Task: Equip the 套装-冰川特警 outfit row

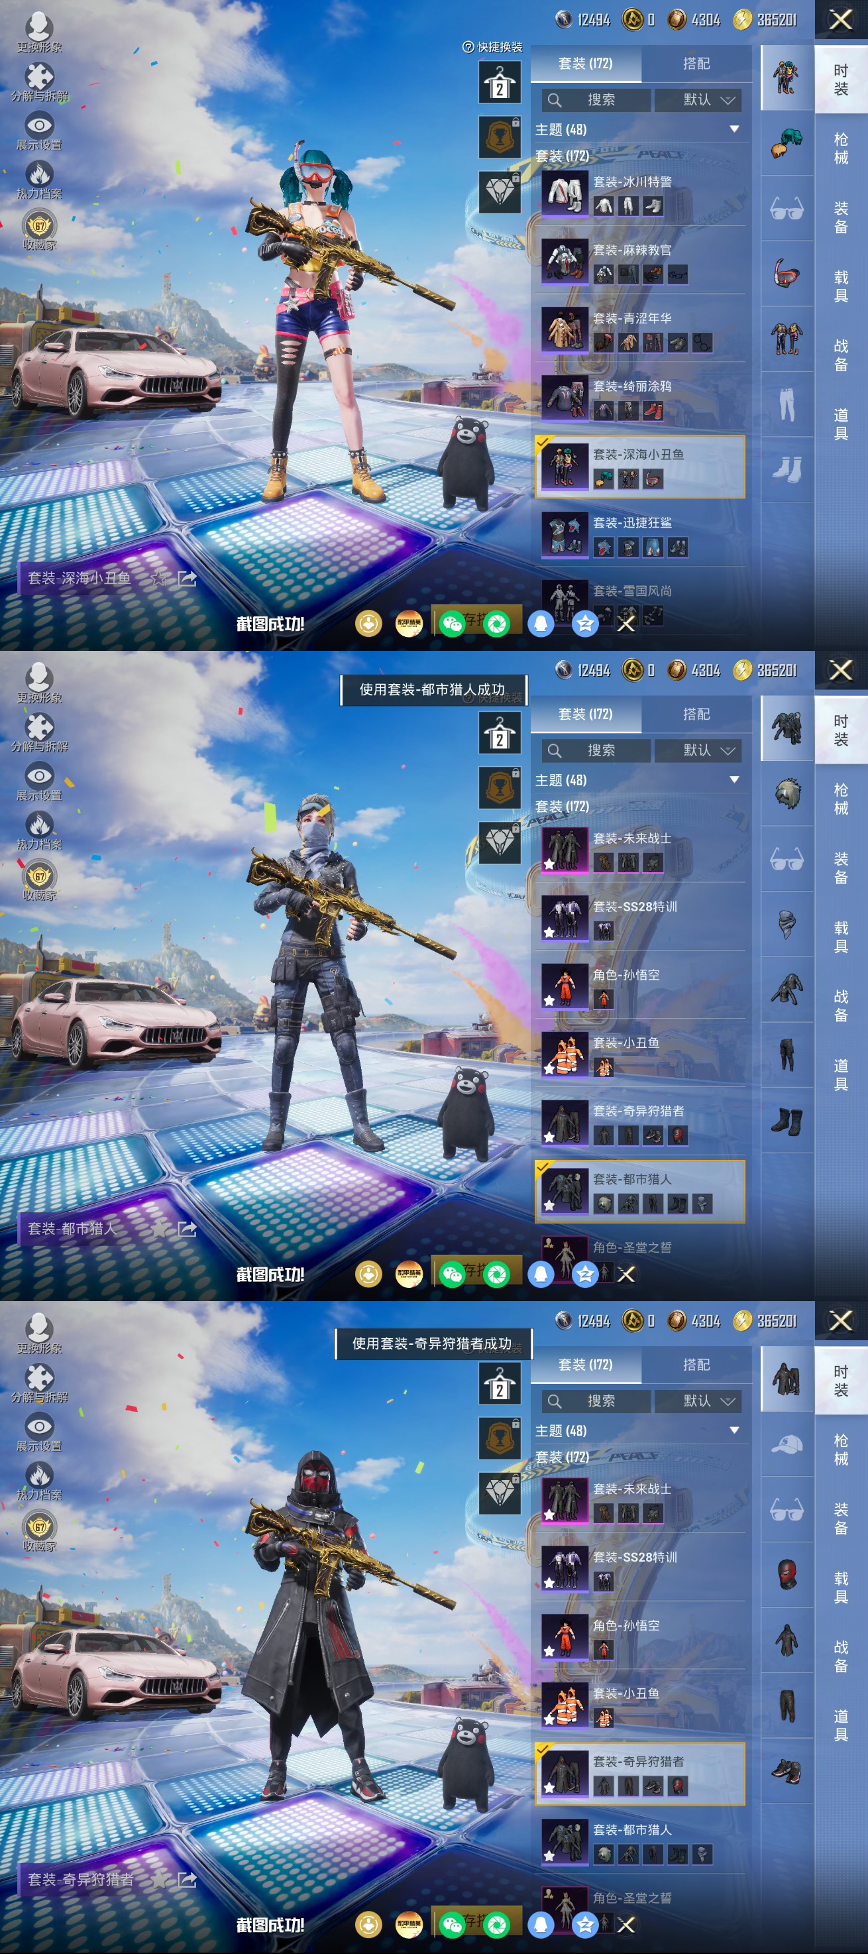Action: (641, 193)
